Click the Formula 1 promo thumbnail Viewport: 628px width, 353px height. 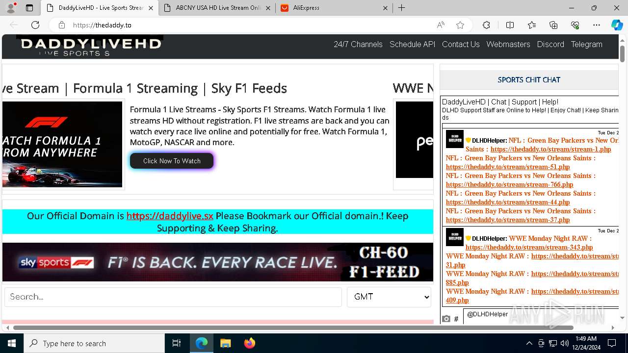pyautogui.click(x=62, y=144)
